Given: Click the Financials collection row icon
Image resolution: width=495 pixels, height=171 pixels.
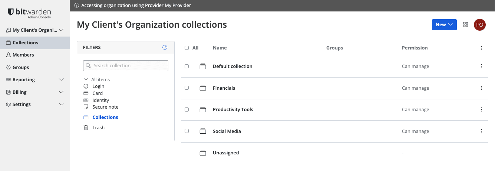Looking at the screenshot, I should [203, 88].
